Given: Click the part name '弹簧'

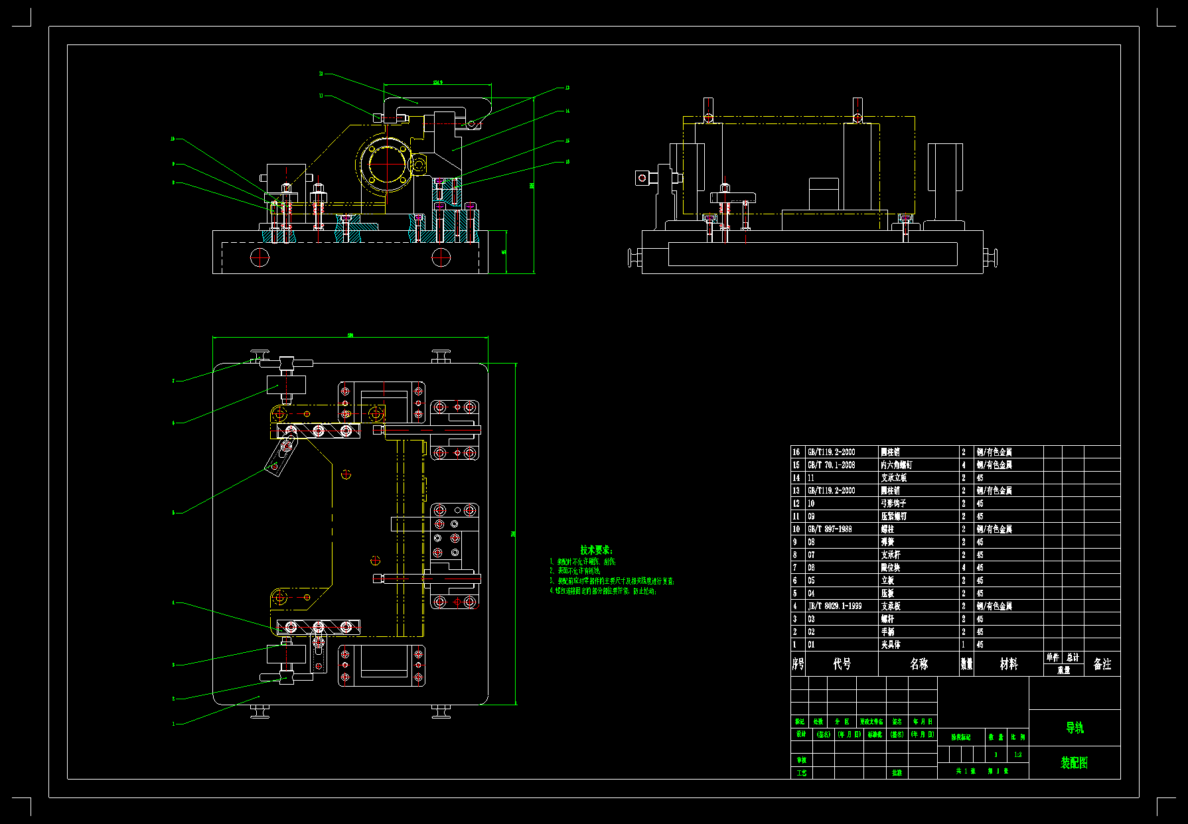Looking at the screenshot, I should [887, 542].
